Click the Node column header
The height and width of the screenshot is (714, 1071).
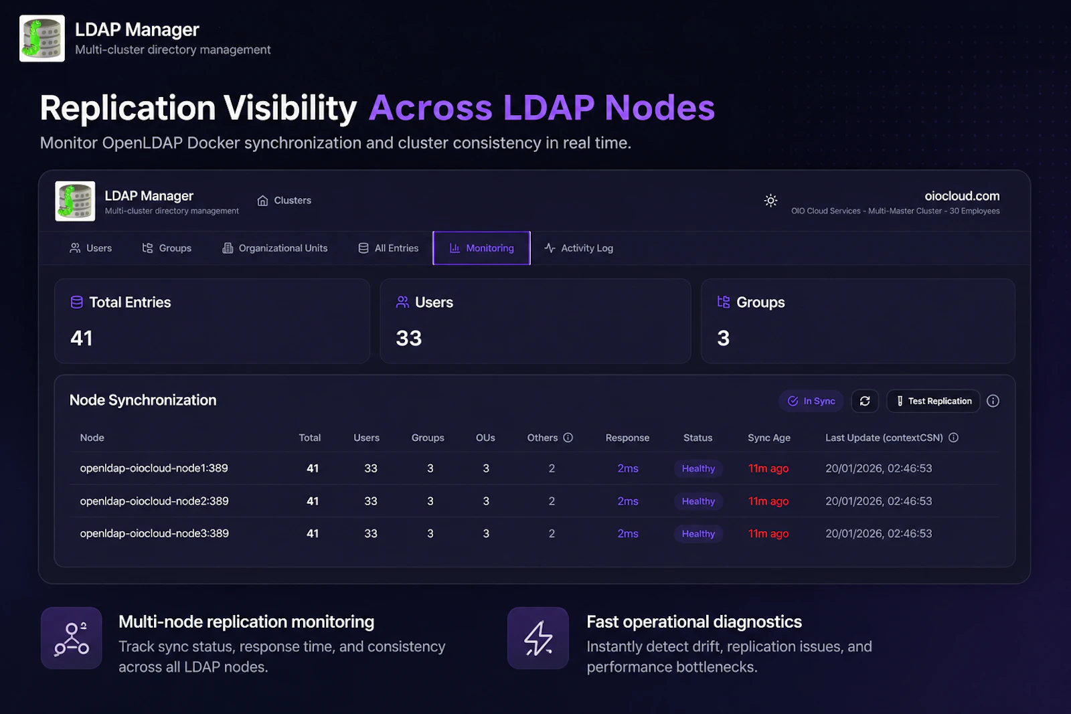pyautogui.click(x=92, y=438)
